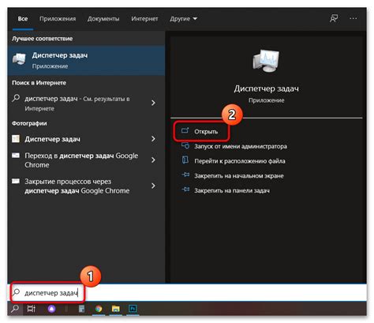Viewport: 374px width, 323px height.
Task: Expand arrow next to Диспетчер задач photo
Action: coord(153,139)
